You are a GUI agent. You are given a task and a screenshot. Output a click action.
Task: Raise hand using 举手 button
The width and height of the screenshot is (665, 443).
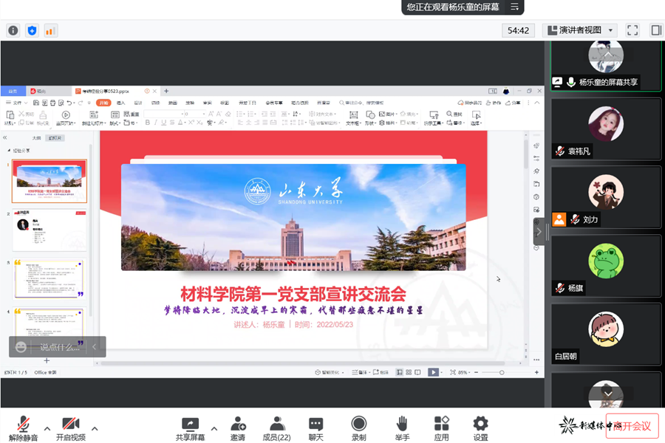pyautogui.click(x=402, y=427)
